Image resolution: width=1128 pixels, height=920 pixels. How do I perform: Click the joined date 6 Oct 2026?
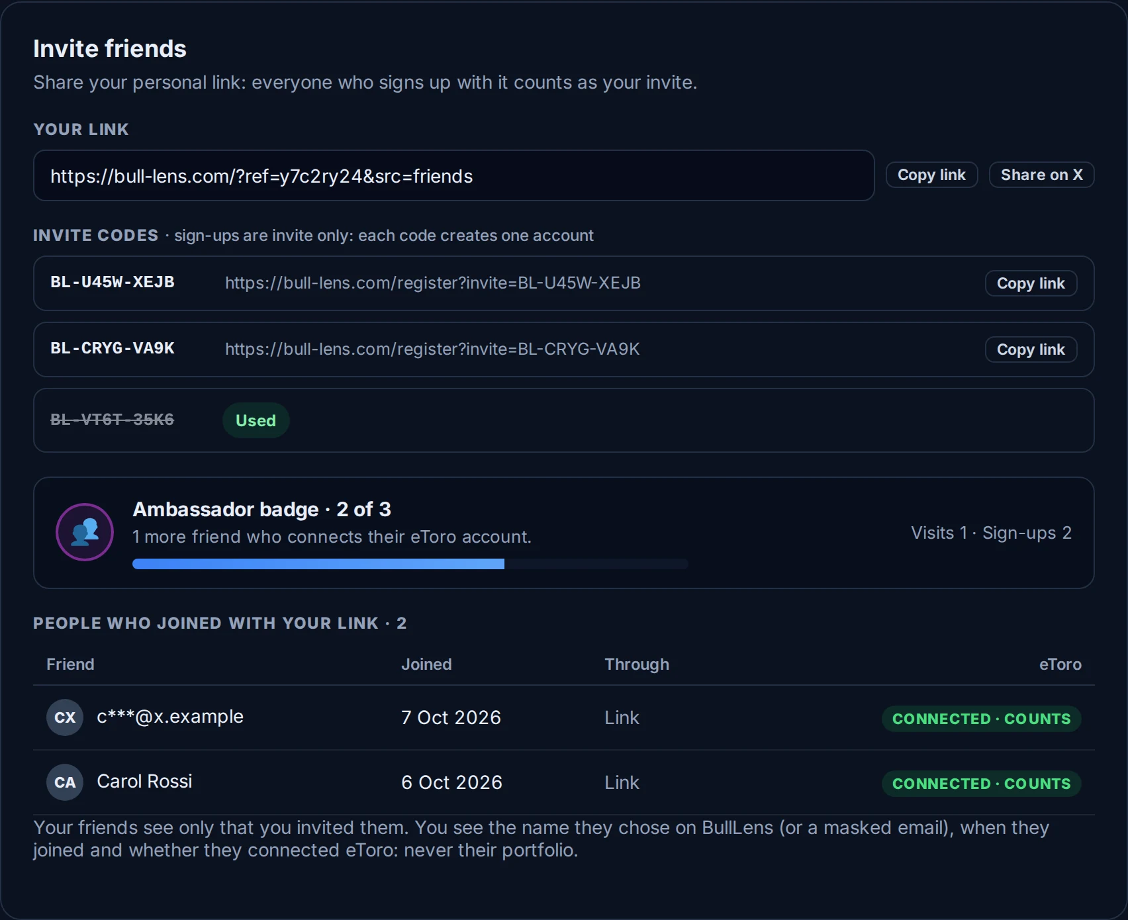(451, 782)
